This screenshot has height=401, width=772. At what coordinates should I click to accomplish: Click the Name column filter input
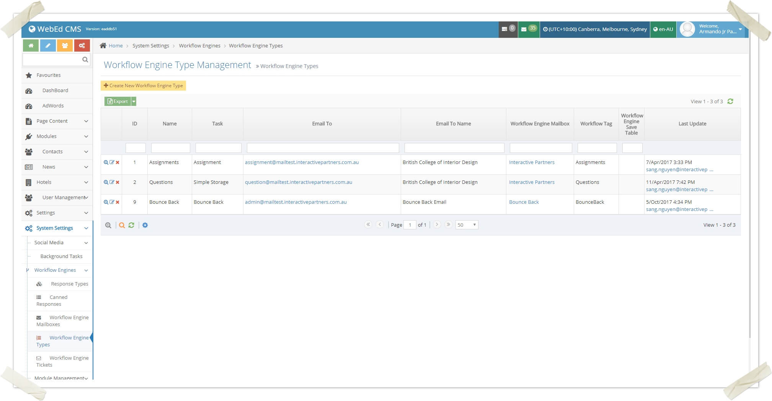click(x=170, y=148)
